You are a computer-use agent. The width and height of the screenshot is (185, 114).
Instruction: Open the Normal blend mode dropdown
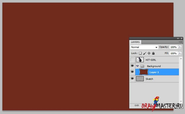(x=144, y=47)
